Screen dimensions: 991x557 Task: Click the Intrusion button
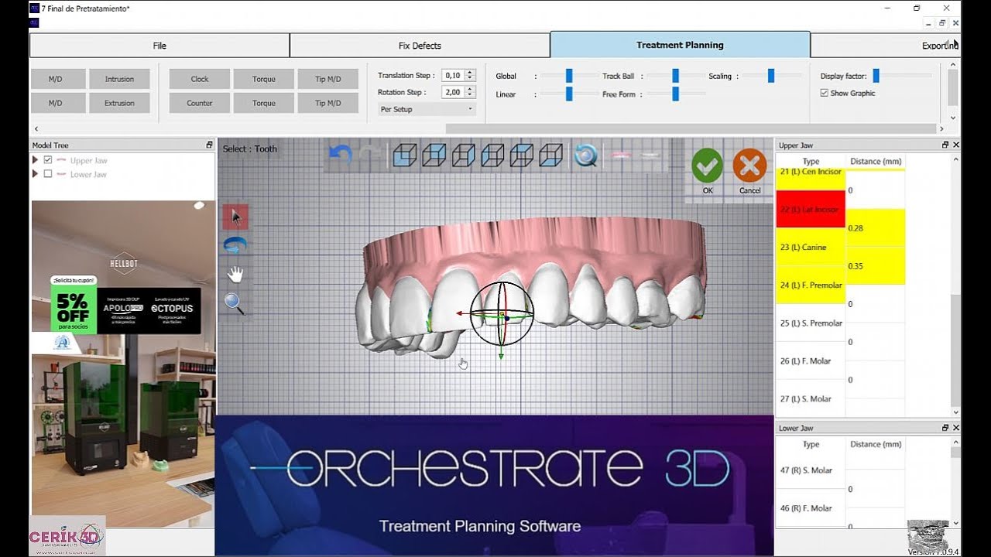(x=119, y=79)
